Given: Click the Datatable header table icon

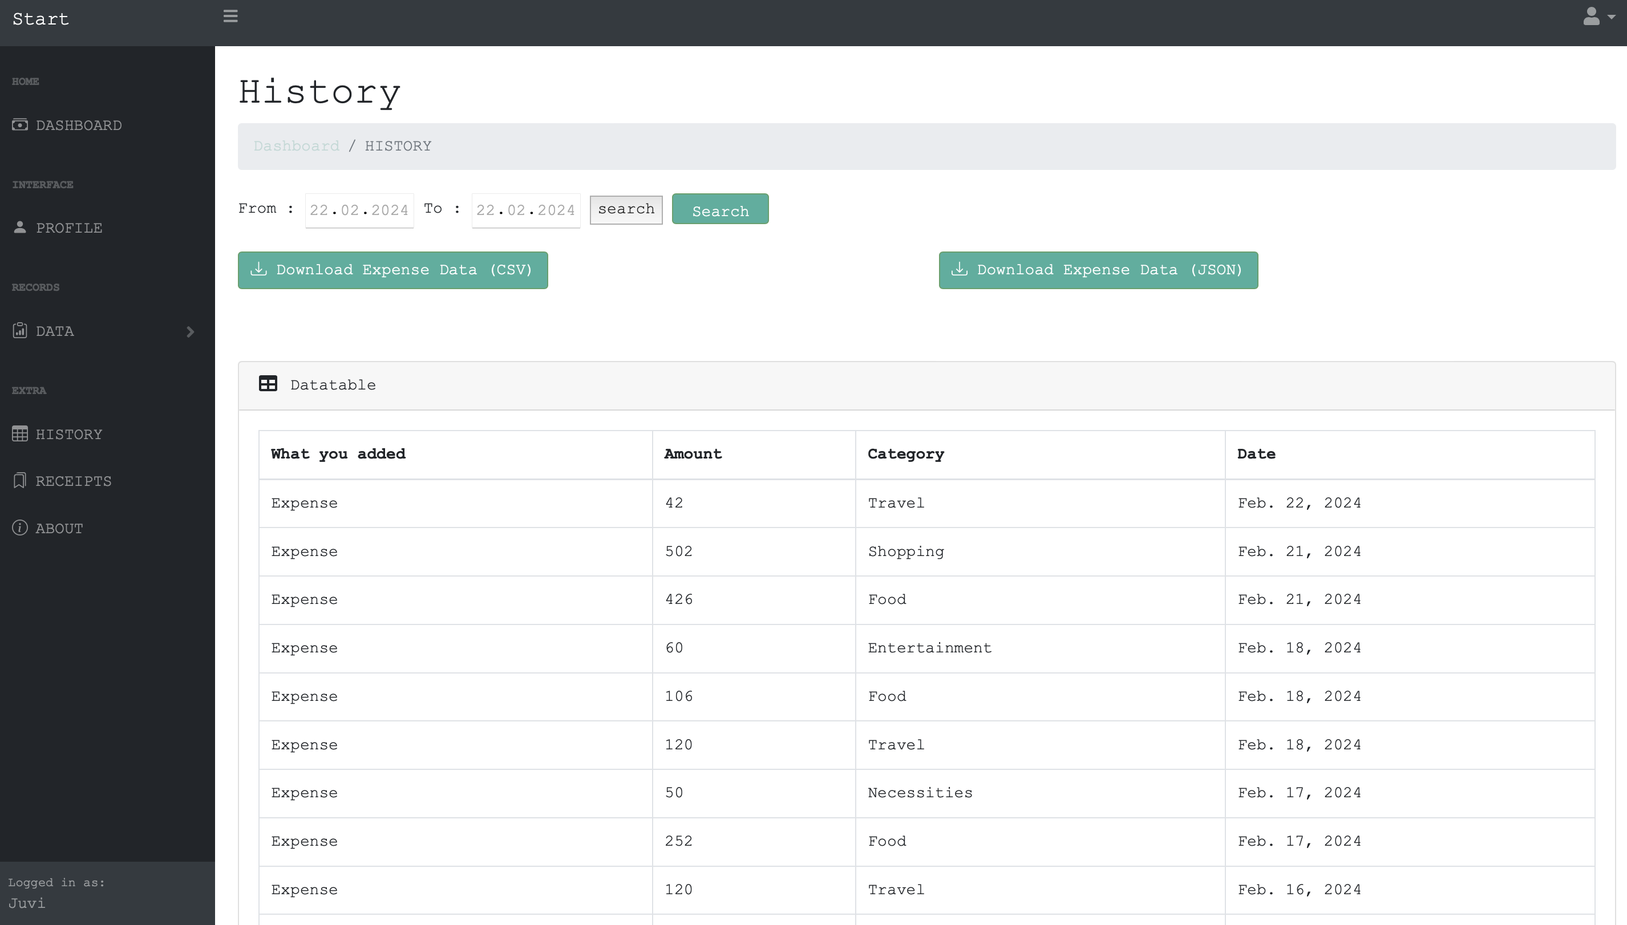Looking at the screenshot, I should tap(268, 384).
